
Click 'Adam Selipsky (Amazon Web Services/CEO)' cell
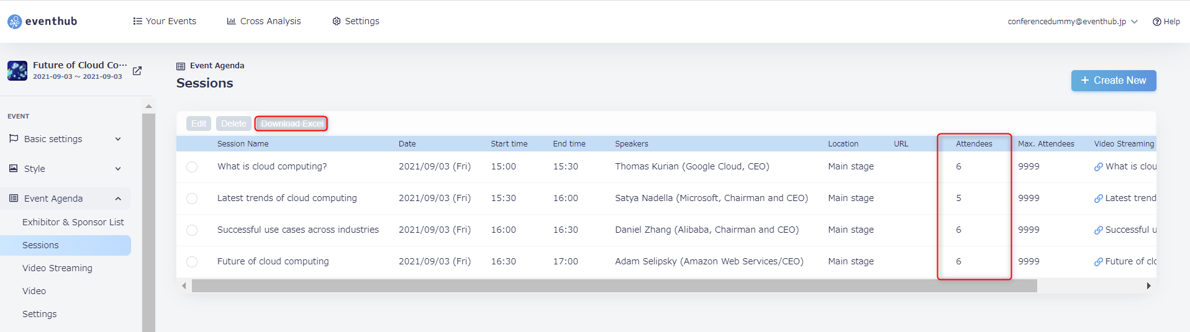709,261
